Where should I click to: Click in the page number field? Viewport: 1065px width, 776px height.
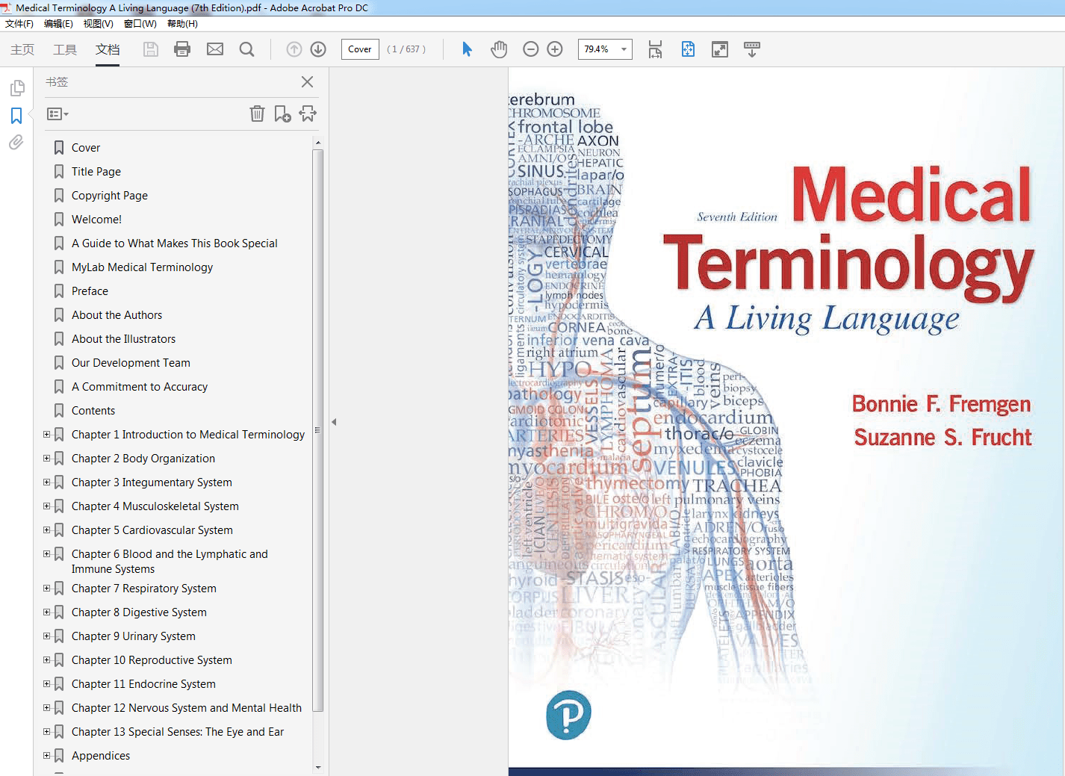359,49
